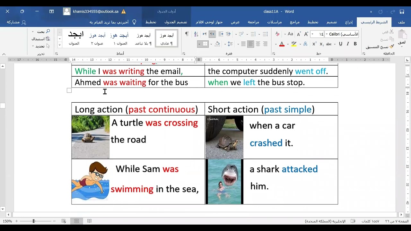Open line spacing options
This screenshot has width=411, height=231.
[230, 44]
